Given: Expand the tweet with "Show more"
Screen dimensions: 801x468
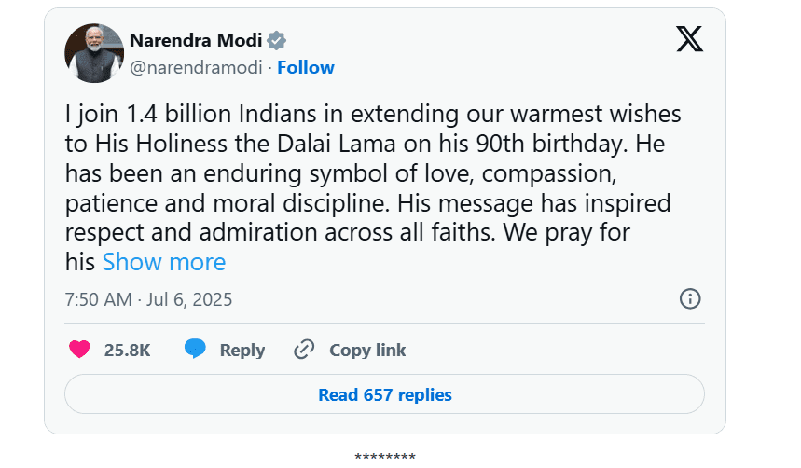Looking at the screenshot, I should [164, 262].
